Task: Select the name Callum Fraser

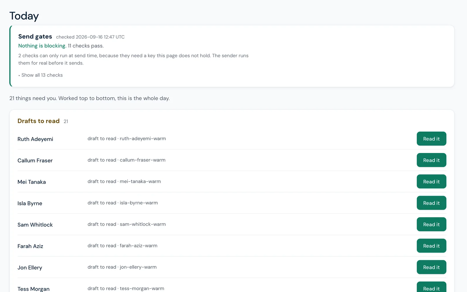Action: (x=35, y=160)
